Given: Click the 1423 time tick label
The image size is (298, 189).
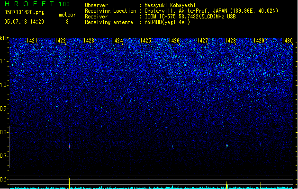Looking at the screenshot, I should 89,41.
